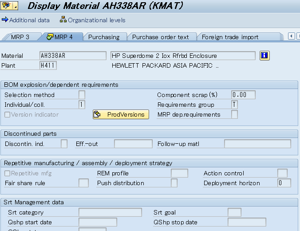The image size is (300, 231).
Task: Click the Discontinued parts group header
Action: 30,134
